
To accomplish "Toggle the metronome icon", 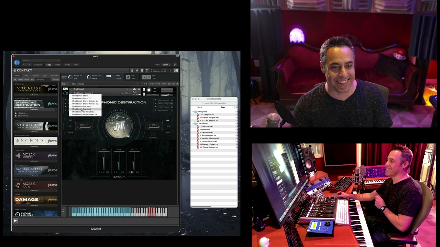I will 128,77.
